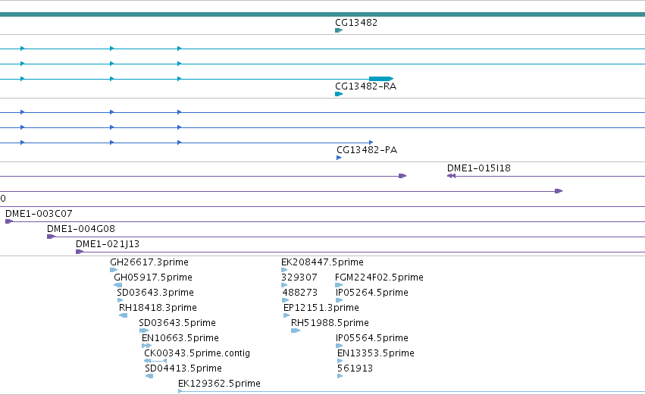Click the RH51988.5prime EST glyph

[296, 331]
